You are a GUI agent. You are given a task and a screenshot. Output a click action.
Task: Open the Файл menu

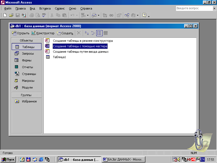click(x=8, y=8)
